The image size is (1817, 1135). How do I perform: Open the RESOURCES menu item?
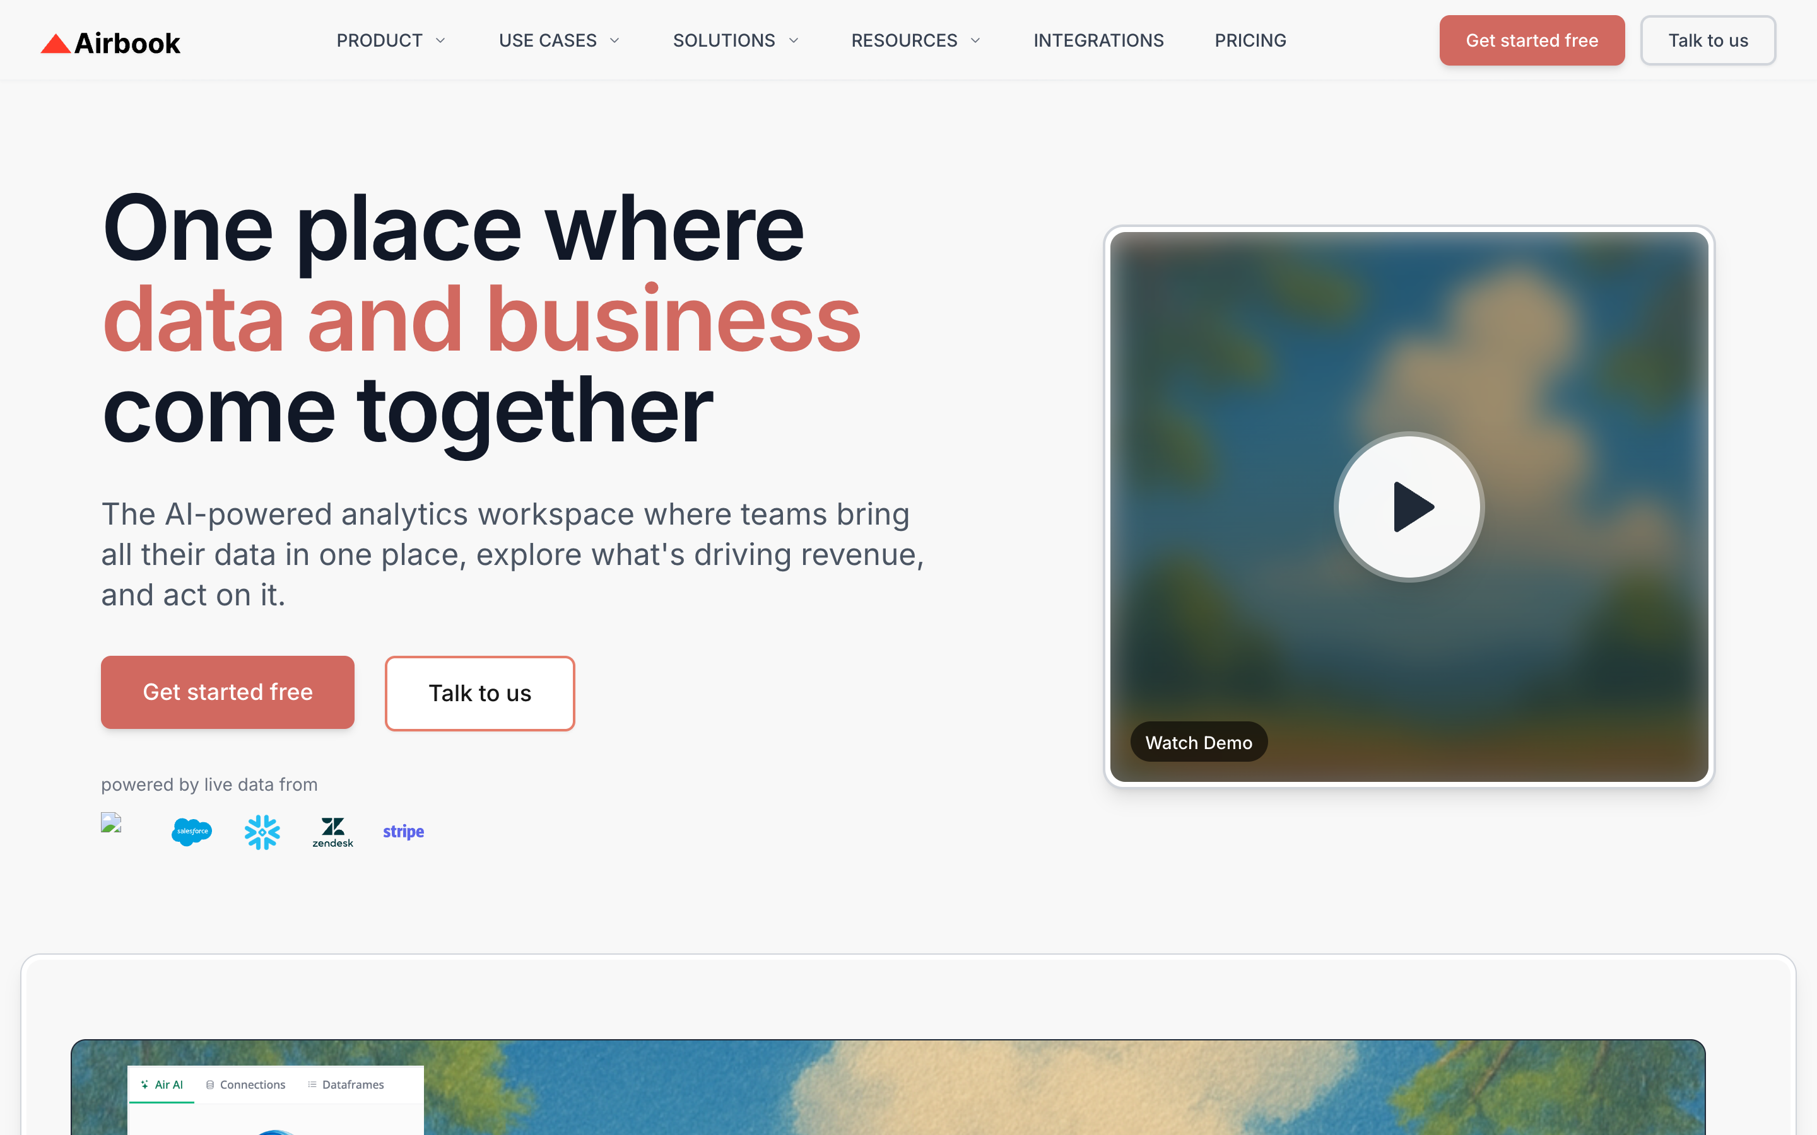point(904,40)
